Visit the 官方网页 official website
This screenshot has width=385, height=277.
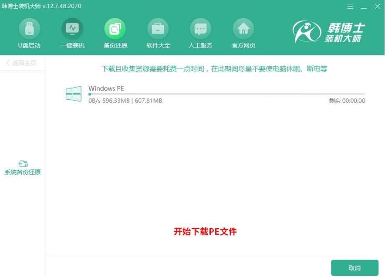[243, 33]
